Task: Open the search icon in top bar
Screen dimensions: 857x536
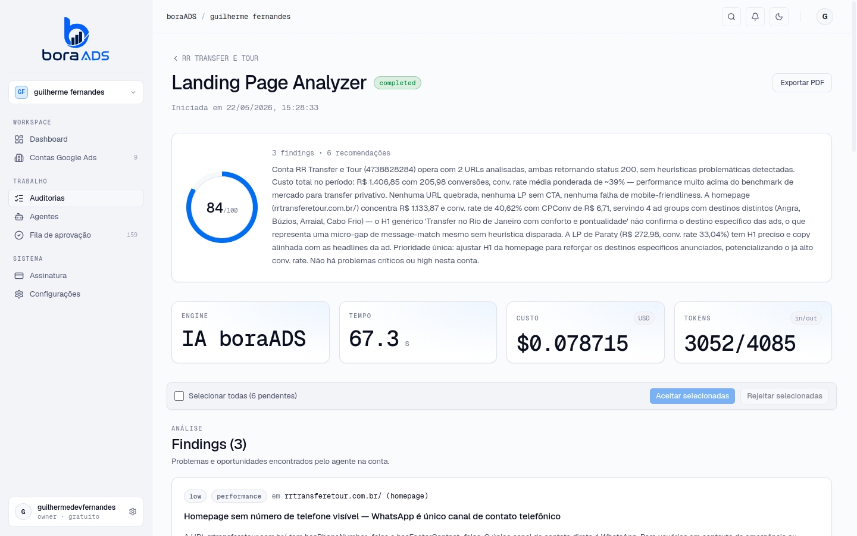Action: tap(731, 17)
